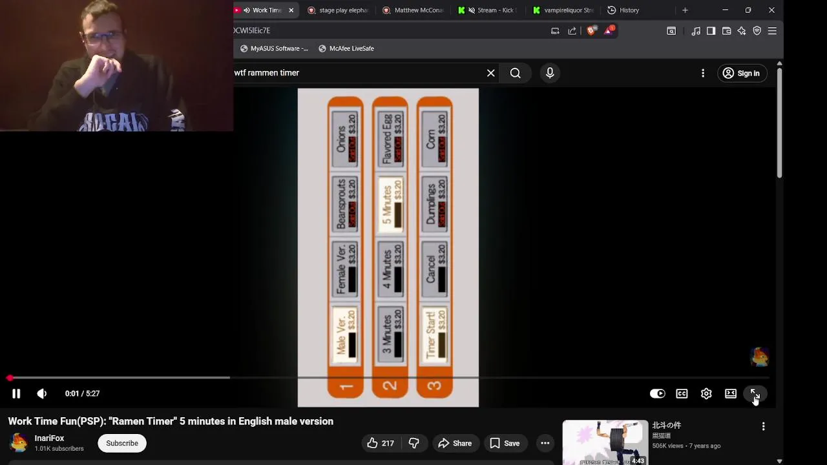Click the page scrollbar up arrow
This screenshot has height=465, width=827.
[779, 63]
